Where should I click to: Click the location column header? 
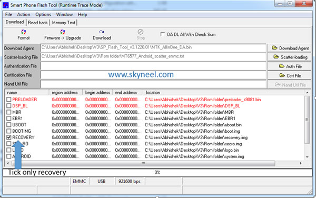(x=223, y=93)
